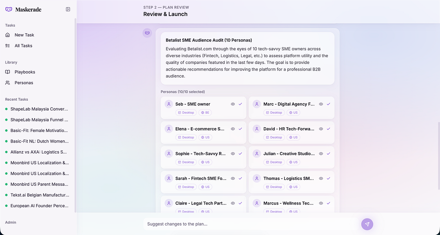This screenshot has width=440, height=235.
Task: Click the Personas people icon
Action: coord(7,83)
